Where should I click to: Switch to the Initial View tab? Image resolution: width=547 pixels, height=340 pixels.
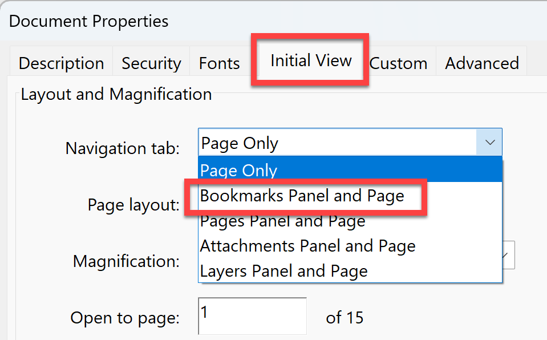pyautogui.click(x=310, y=60)
